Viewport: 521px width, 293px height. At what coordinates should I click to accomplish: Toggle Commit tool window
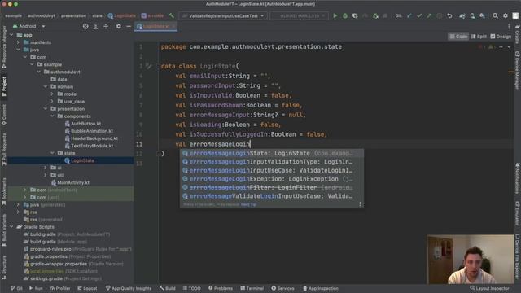coord(4,115)
